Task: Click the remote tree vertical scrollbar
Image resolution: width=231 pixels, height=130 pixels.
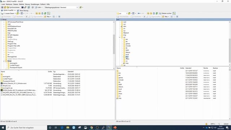Action: 230,51
